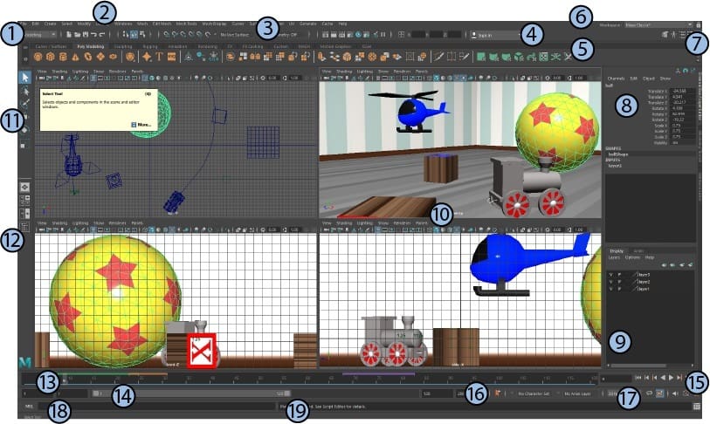Screen dimensions: 710x424
Task: Click the polygon cone shelf icon
Action: pyautogui.click(x=76, y=57)
